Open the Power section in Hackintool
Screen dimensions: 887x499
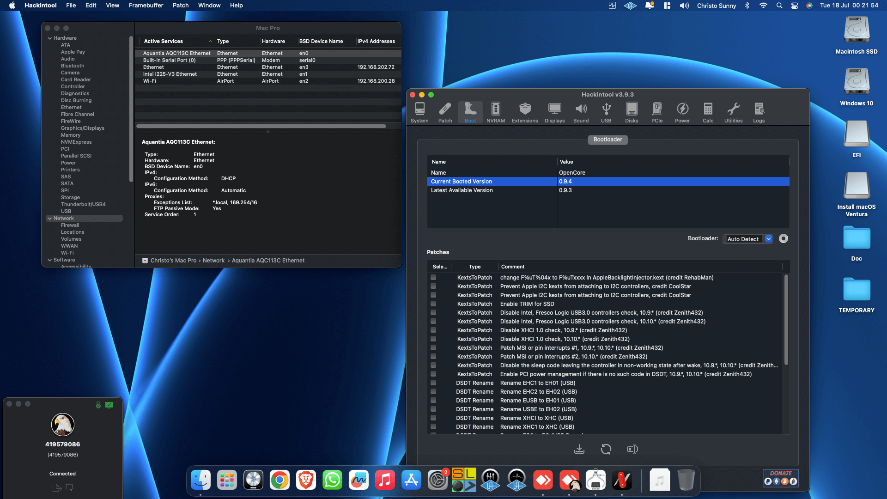tap(682, 113)
